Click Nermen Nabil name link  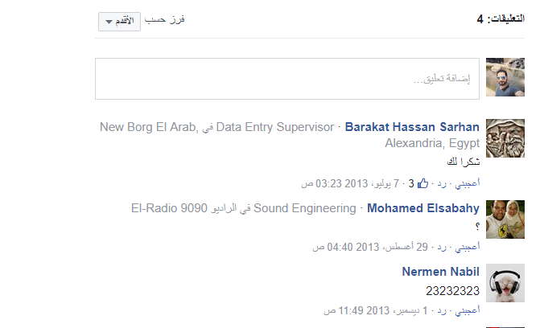coord(440,272)
